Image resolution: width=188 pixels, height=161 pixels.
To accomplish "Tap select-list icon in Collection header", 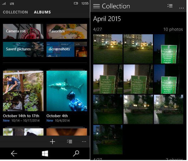I will (x=170, y=6).
